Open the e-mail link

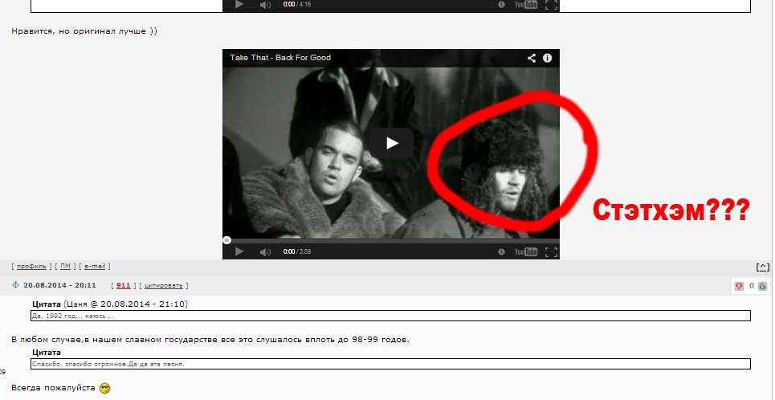[x=95, y=267]
